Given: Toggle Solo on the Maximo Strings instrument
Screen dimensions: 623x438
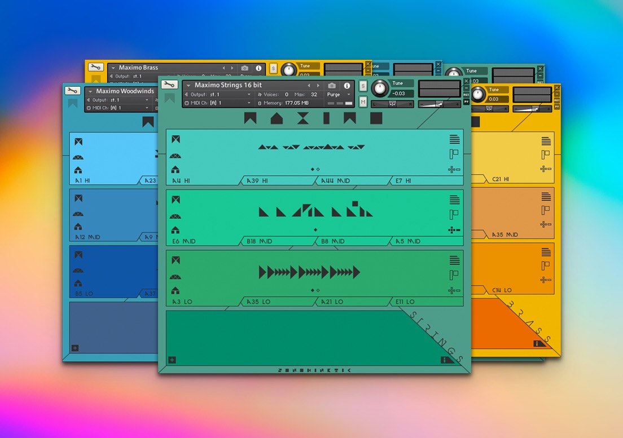Looking at the screenshot, I should [363, 86].
